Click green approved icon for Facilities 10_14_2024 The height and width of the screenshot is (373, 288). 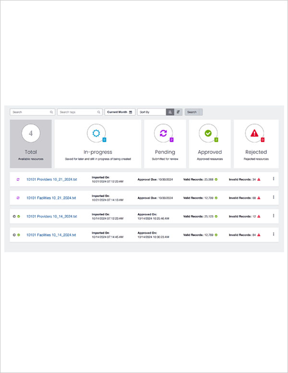click(x=19, y=235)
